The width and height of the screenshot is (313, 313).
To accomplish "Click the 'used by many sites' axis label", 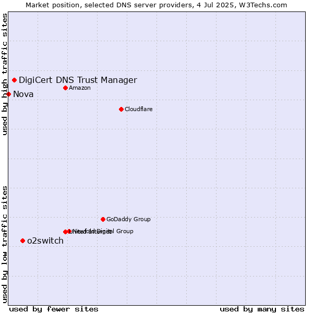I will click(x=262, y=309).
